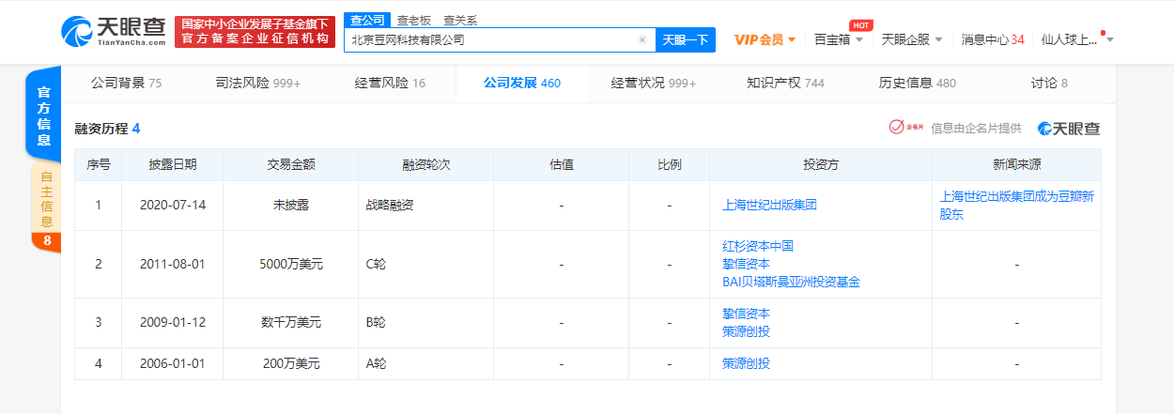The height and width of the screenshot is (414, 1174).
Task: Open the 经营风险 tab
Action: coord(390,83)
